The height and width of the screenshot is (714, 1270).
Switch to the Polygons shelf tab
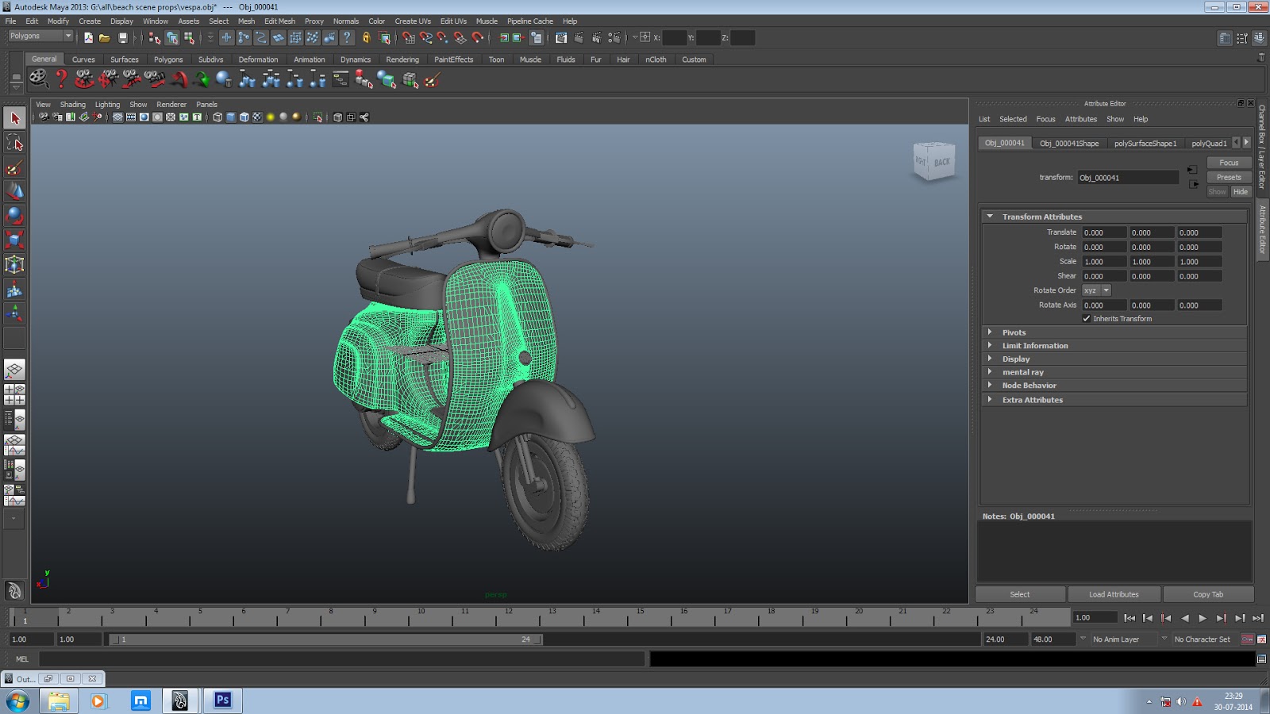[167, 59]
